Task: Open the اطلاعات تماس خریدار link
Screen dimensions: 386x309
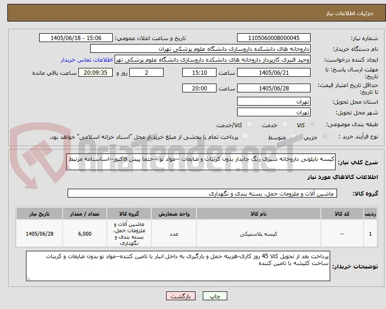Action: coord(87,60)
